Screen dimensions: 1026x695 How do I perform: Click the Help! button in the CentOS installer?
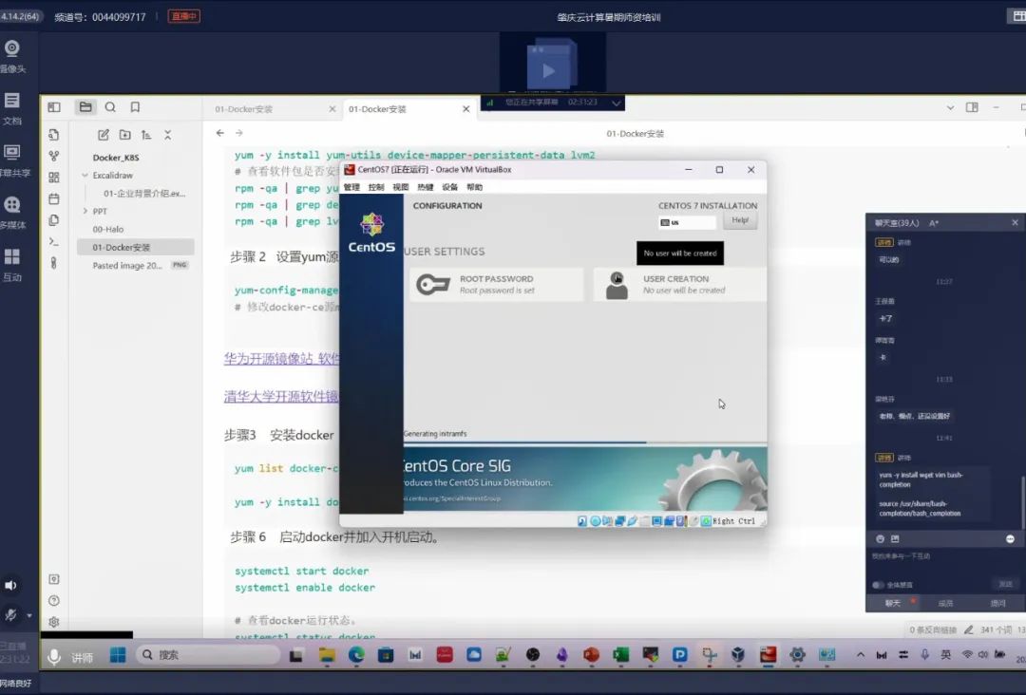point(740,220)
